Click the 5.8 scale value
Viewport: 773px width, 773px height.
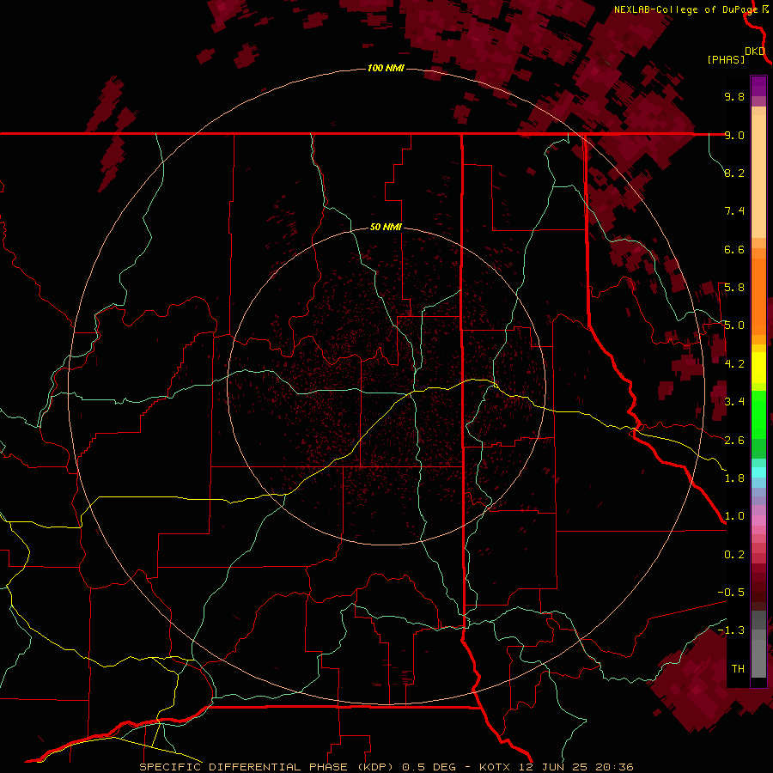[734, 288]
